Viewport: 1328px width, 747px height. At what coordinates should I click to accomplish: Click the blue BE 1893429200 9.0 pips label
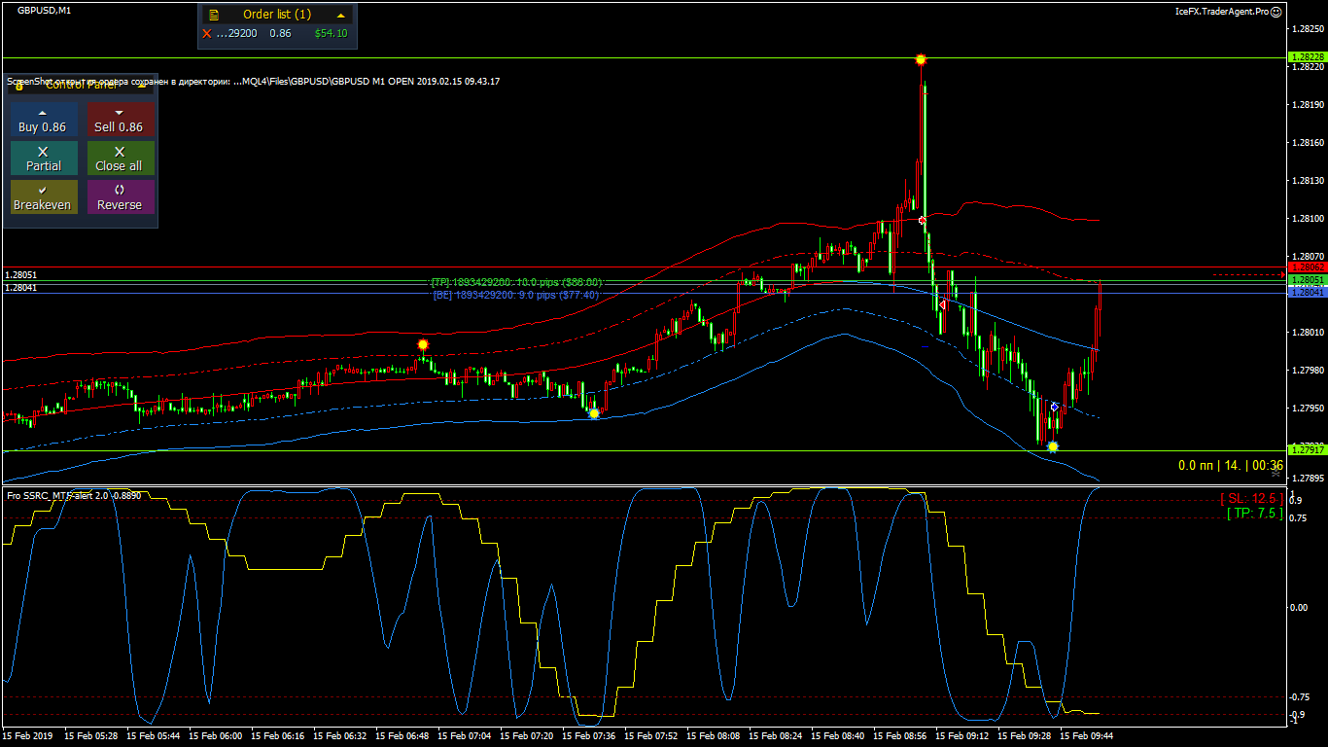516,294
